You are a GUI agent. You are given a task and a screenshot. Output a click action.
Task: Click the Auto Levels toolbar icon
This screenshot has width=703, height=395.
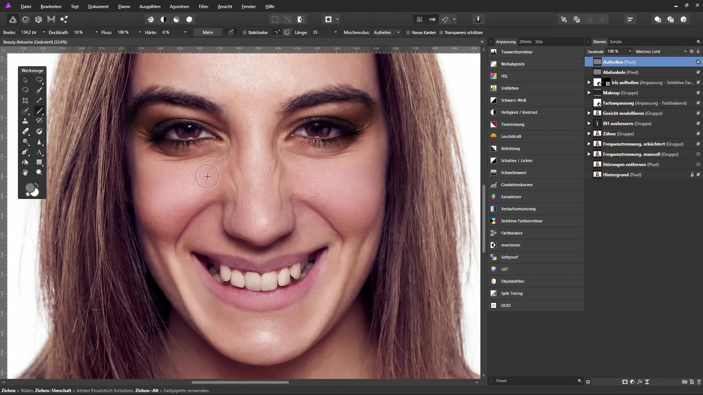coord(150,19)
